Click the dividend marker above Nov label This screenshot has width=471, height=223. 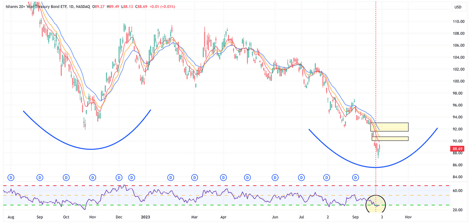pos(93,177)
